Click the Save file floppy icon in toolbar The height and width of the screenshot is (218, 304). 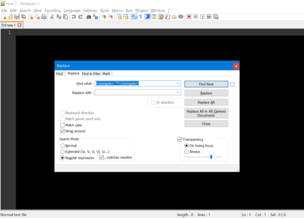[17, 17]
